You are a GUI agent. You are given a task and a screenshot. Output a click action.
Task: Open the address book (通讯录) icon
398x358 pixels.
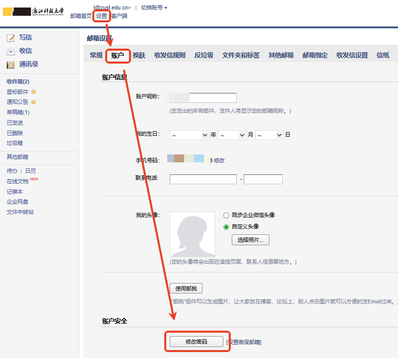(x=10, y=65)
